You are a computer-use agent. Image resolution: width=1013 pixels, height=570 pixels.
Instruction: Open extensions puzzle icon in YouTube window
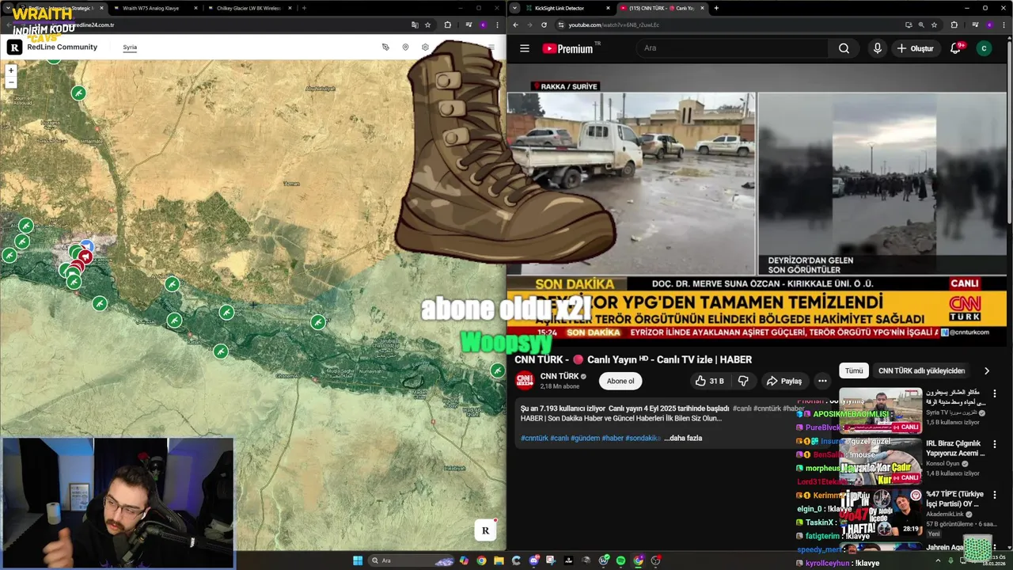tap(954, 25)
